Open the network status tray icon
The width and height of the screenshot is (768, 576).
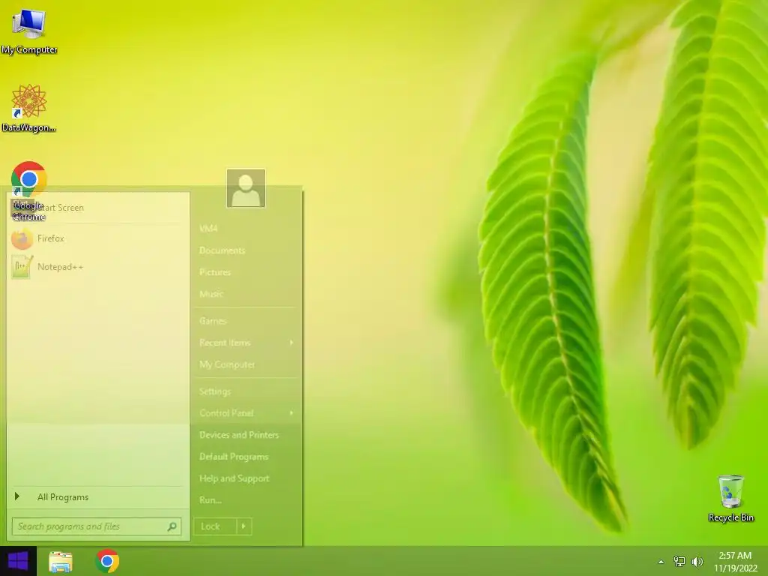tap(679, 562)
